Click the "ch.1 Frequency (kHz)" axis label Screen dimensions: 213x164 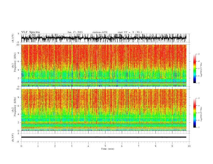(14, 62)
